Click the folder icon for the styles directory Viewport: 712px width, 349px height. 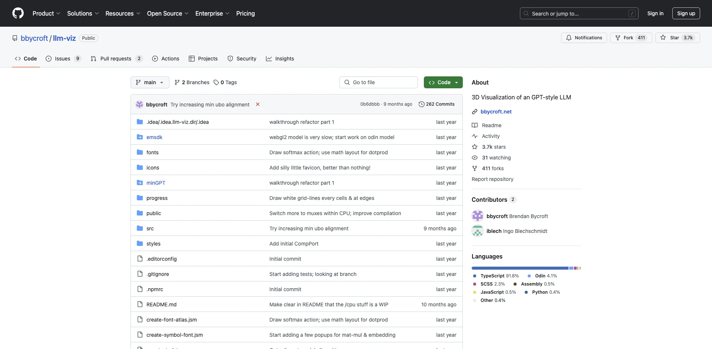click(140, 244)
